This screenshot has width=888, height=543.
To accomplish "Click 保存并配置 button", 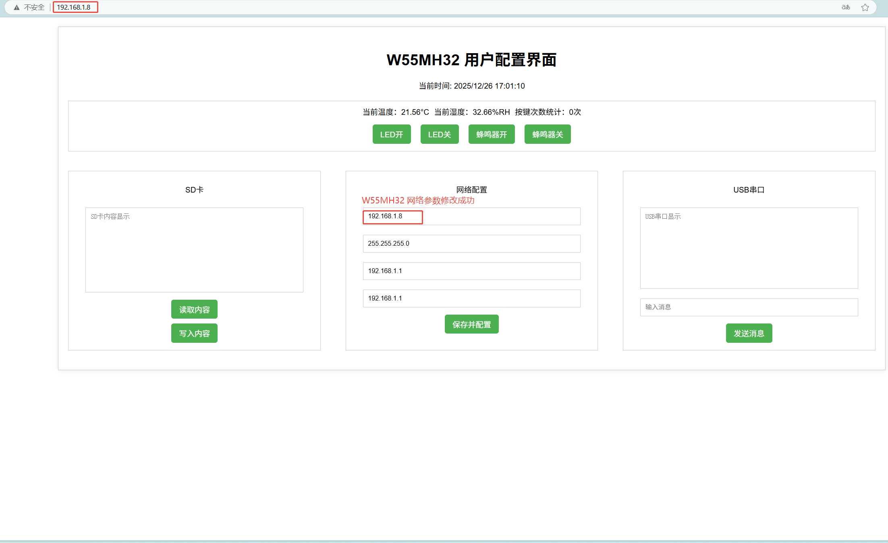I will [x=471, y=324].
